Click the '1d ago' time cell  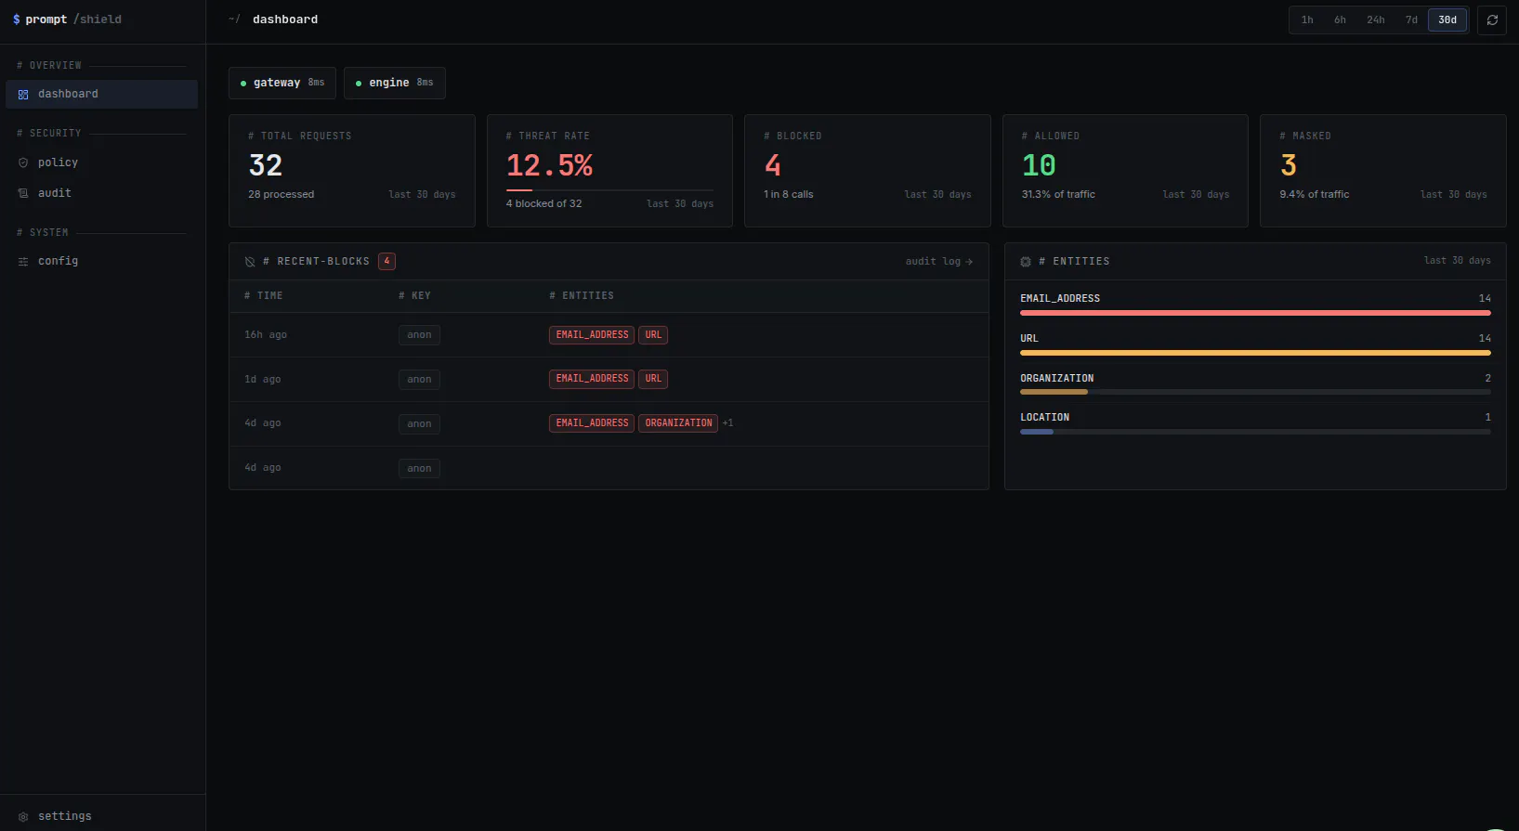point(262,379)
